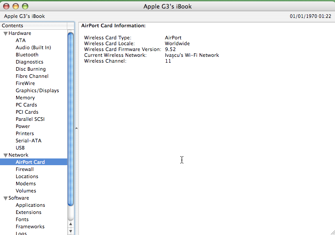Click the Wireless Card Type value AirPort
335x235 pixels.
point(173,38)
